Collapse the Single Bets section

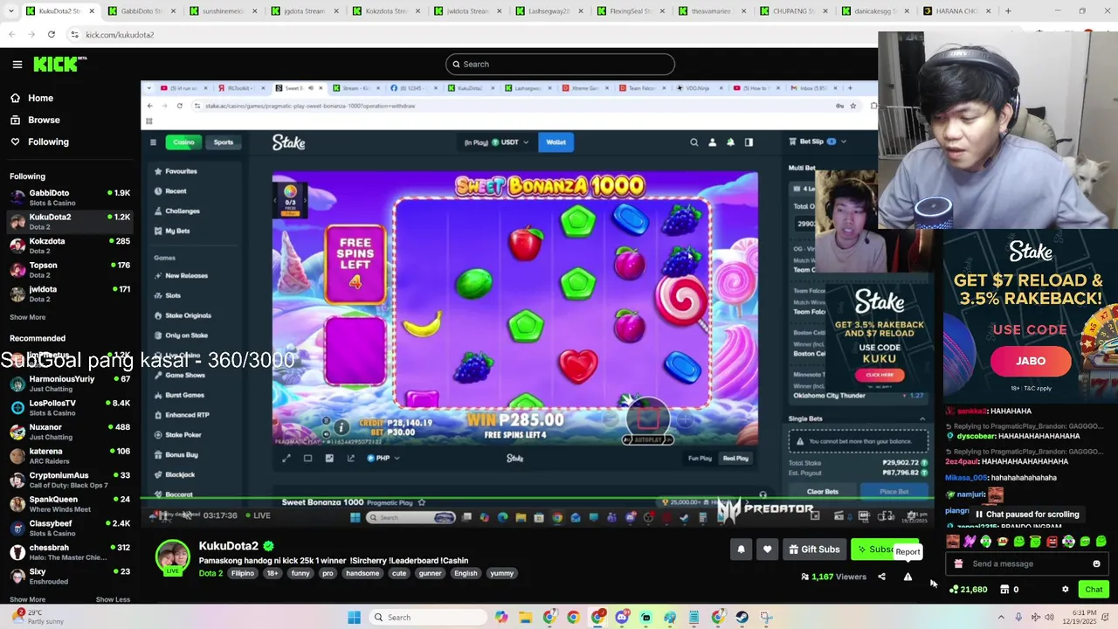coord(922,419)
